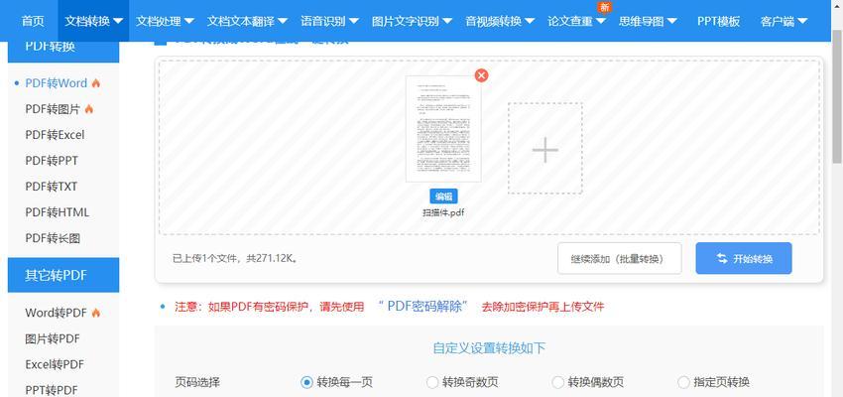
Task: Click the fire icon beside PDF转图片
Action: (88, 109)
